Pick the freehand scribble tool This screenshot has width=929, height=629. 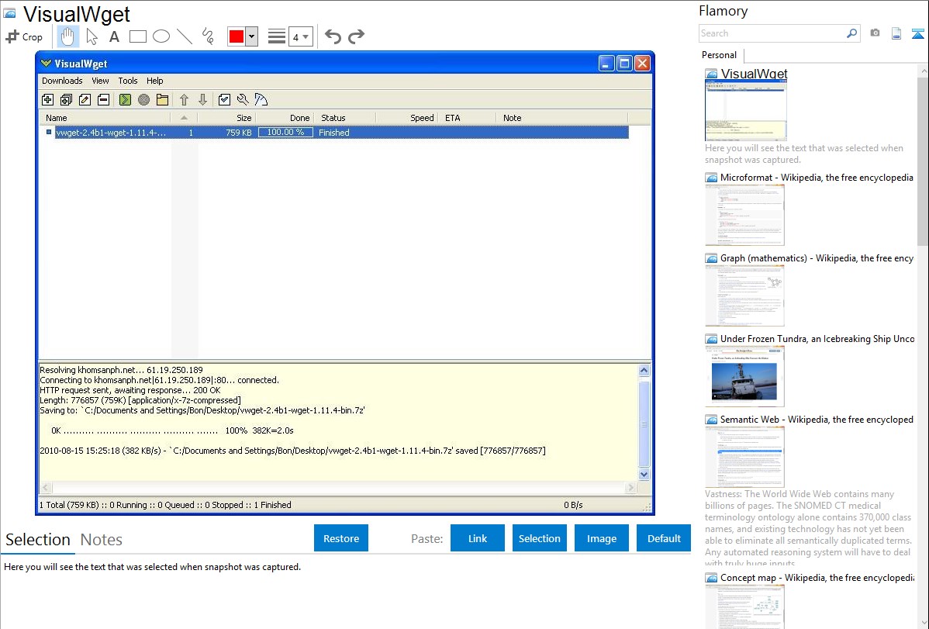point(208,36)
